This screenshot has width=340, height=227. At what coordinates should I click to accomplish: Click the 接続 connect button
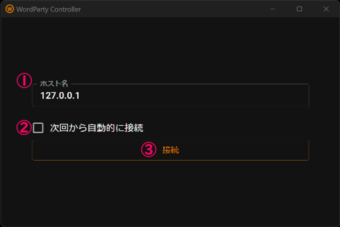pos(170,150)
